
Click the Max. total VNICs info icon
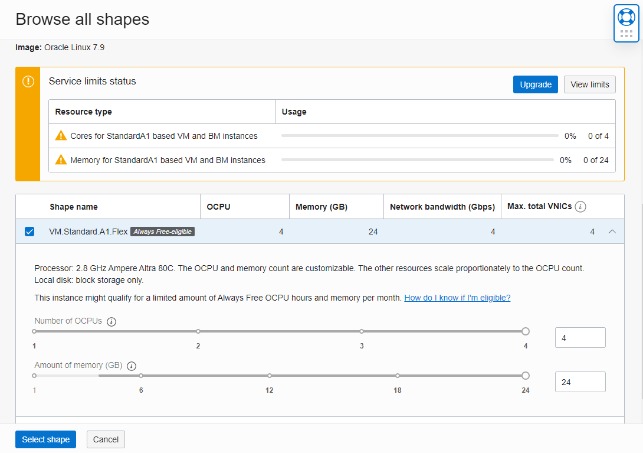pos(580,207)
